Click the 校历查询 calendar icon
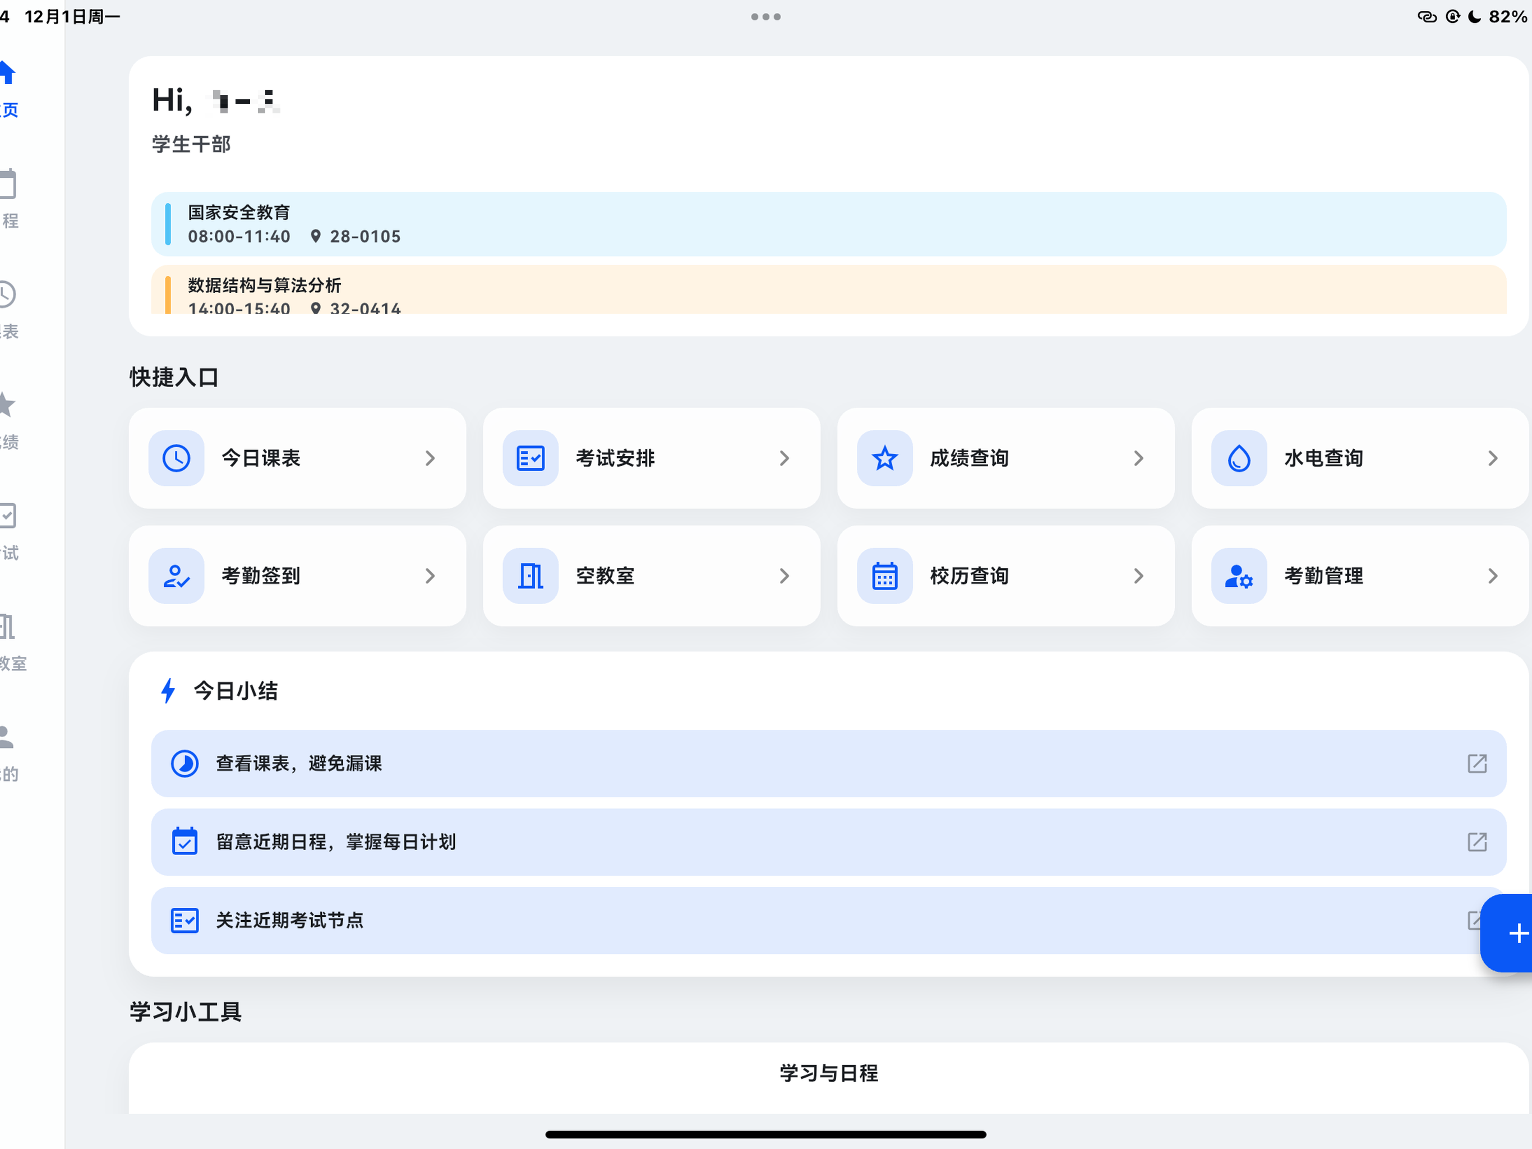This screenshot has width=1532, height=1149. 884,576
